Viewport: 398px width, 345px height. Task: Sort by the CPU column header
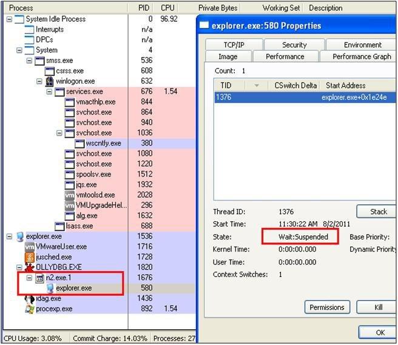click(166, 8)
